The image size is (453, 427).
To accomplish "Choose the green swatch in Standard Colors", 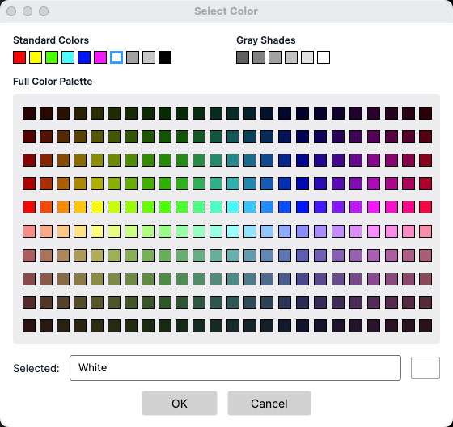I will point(52,57).
